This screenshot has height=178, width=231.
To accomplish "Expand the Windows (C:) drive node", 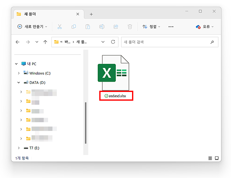I will (19, 73).
